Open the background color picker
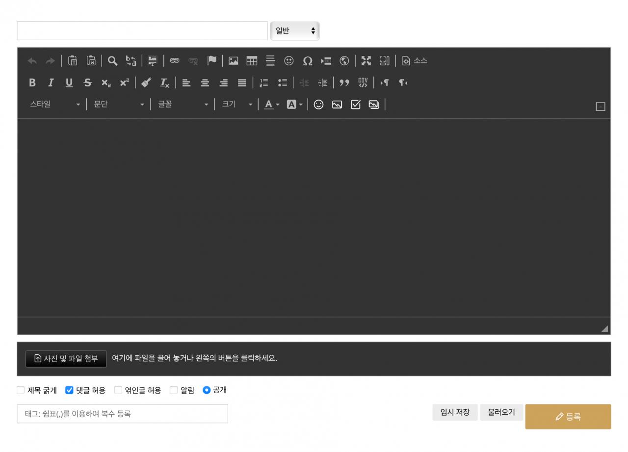The height and width of the screenshot is (452, 628). point(294,104)
